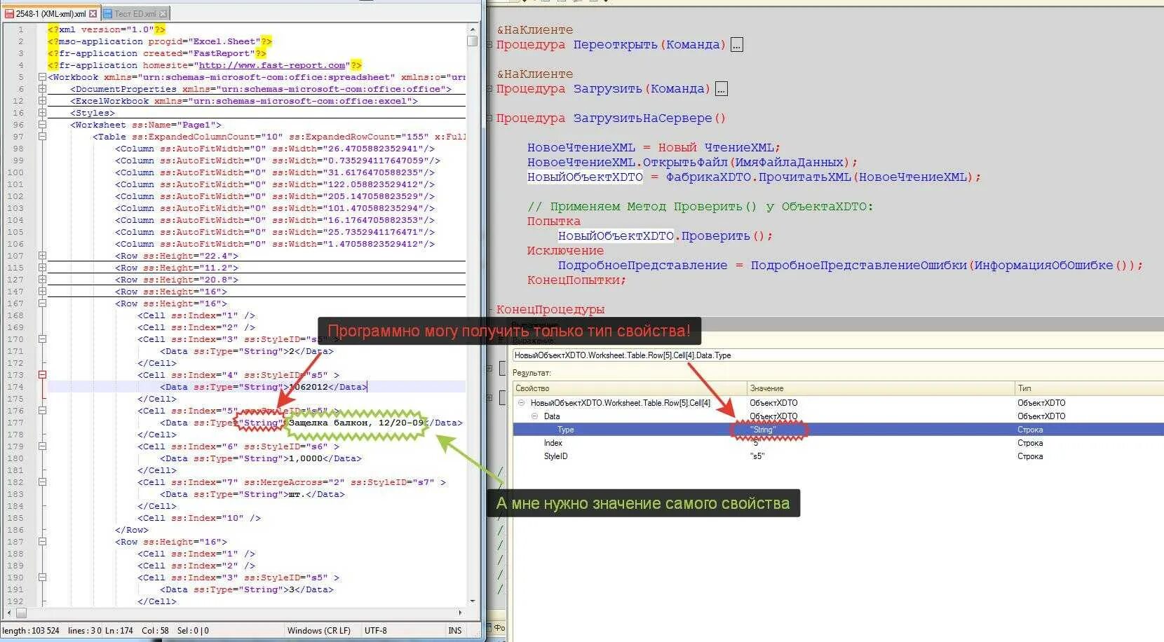Image resolution: width=1164 pixels, height=642 pixels.
Task: Collapse the Cell Index 6 node at line 179
Action: 42,446
